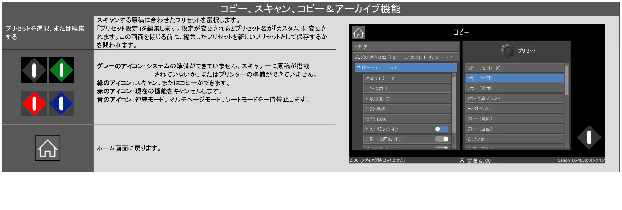Click the コピー screen title
The image size is (622, 210).
[x=461, y=32]
